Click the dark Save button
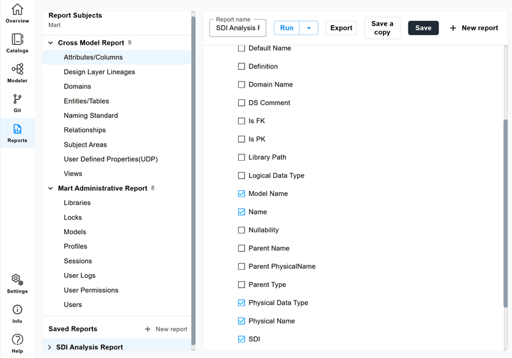The height and width of the screenshot is (358, 512). coord(423,28)
